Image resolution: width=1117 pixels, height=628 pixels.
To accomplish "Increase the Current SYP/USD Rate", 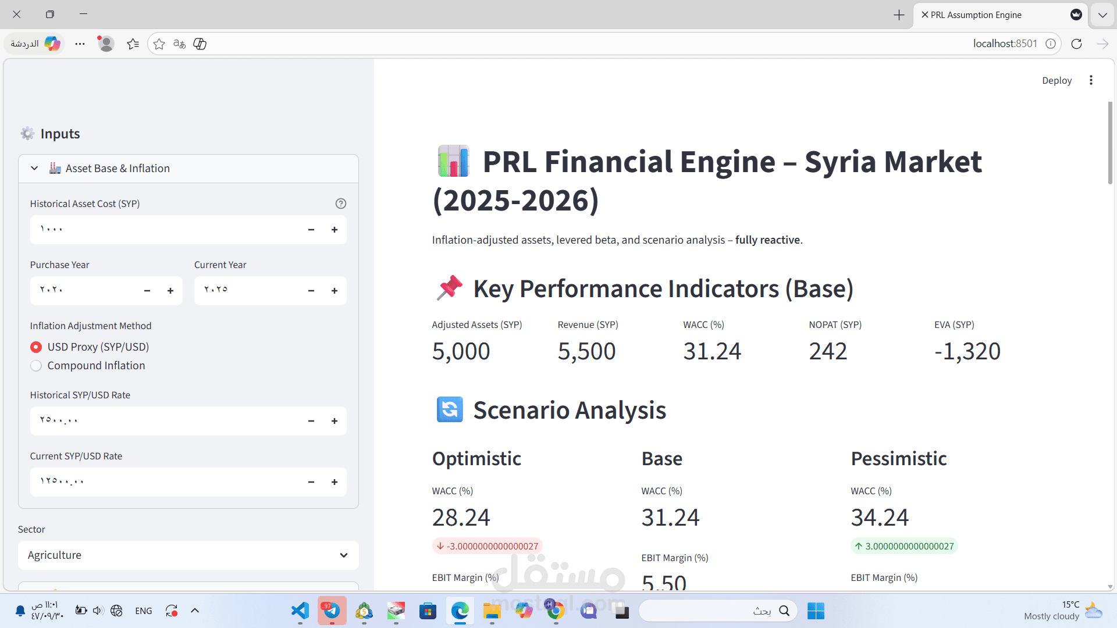I will [x=335, y=482].
